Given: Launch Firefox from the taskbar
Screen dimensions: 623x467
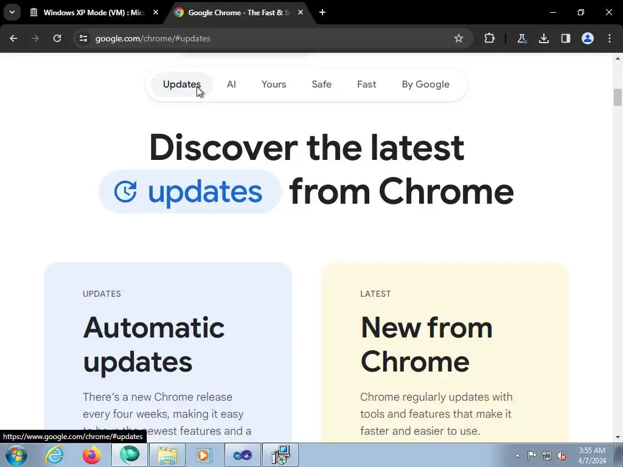Looking at the screenshot, I should tap(91, 455).
